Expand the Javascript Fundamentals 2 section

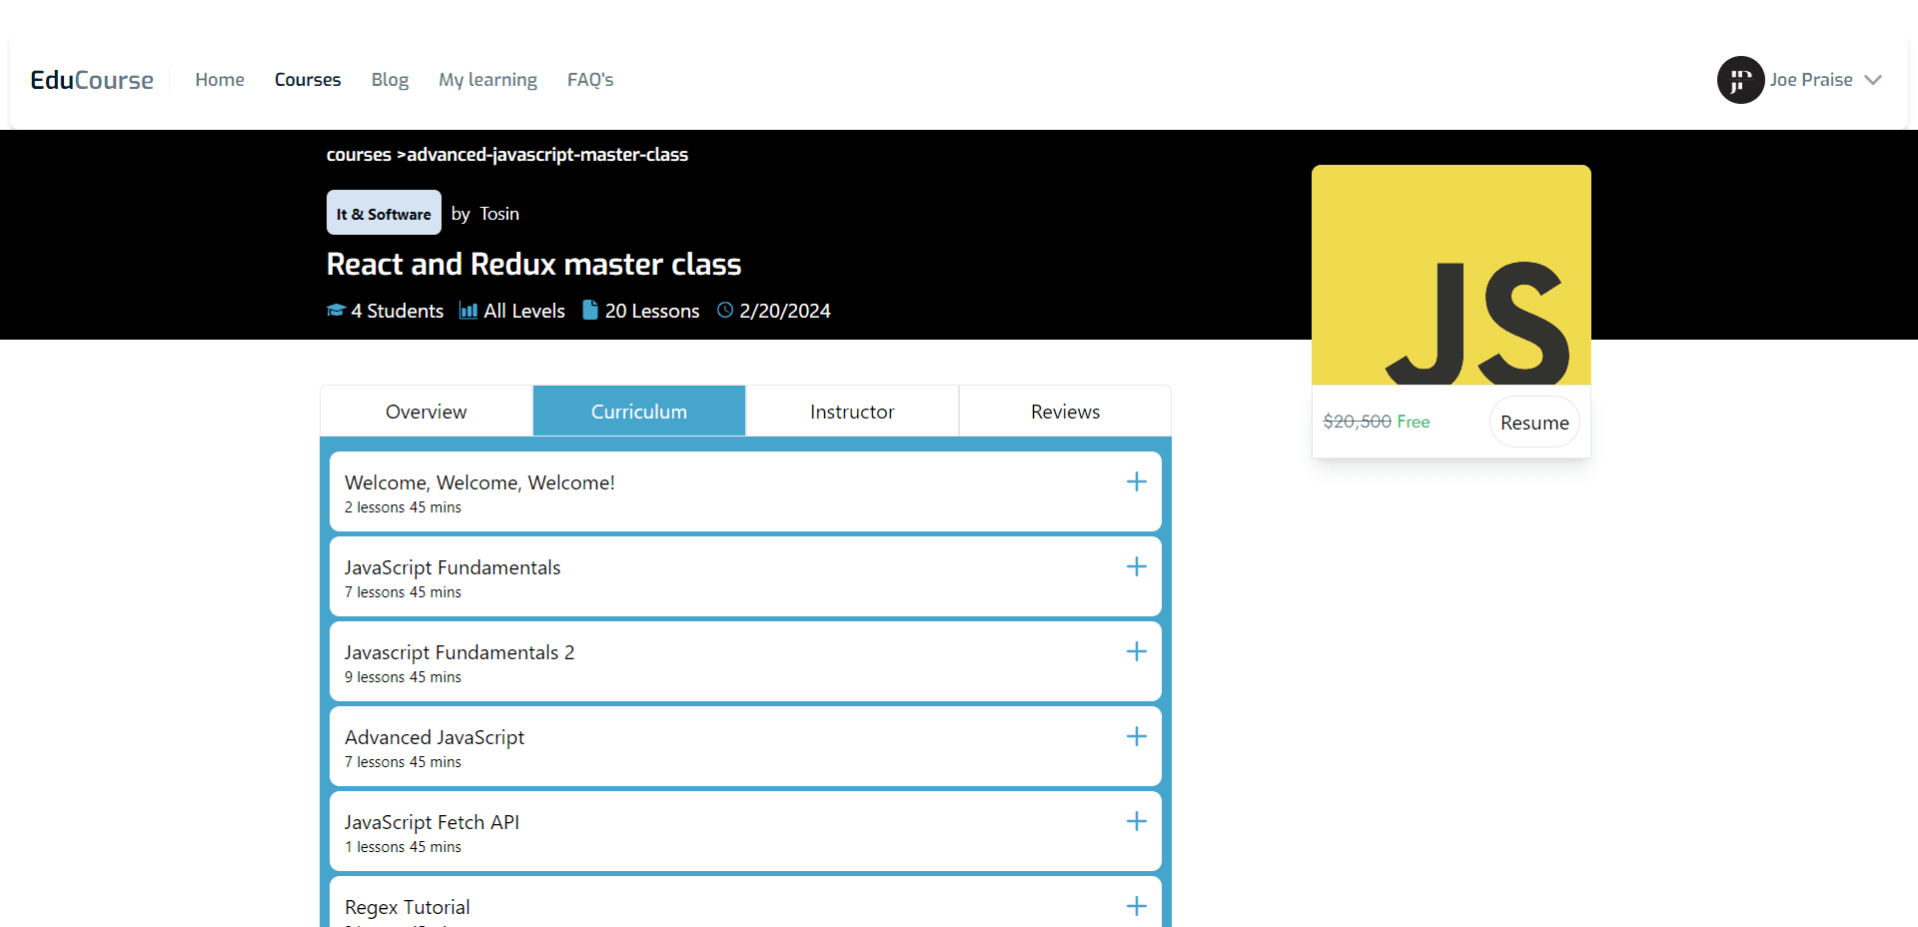[x=1136, y=652]
